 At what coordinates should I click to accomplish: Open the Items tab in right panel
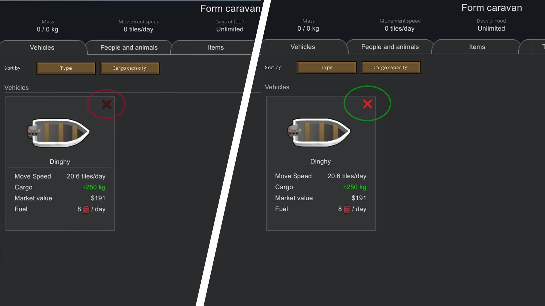tap(477, 47)
